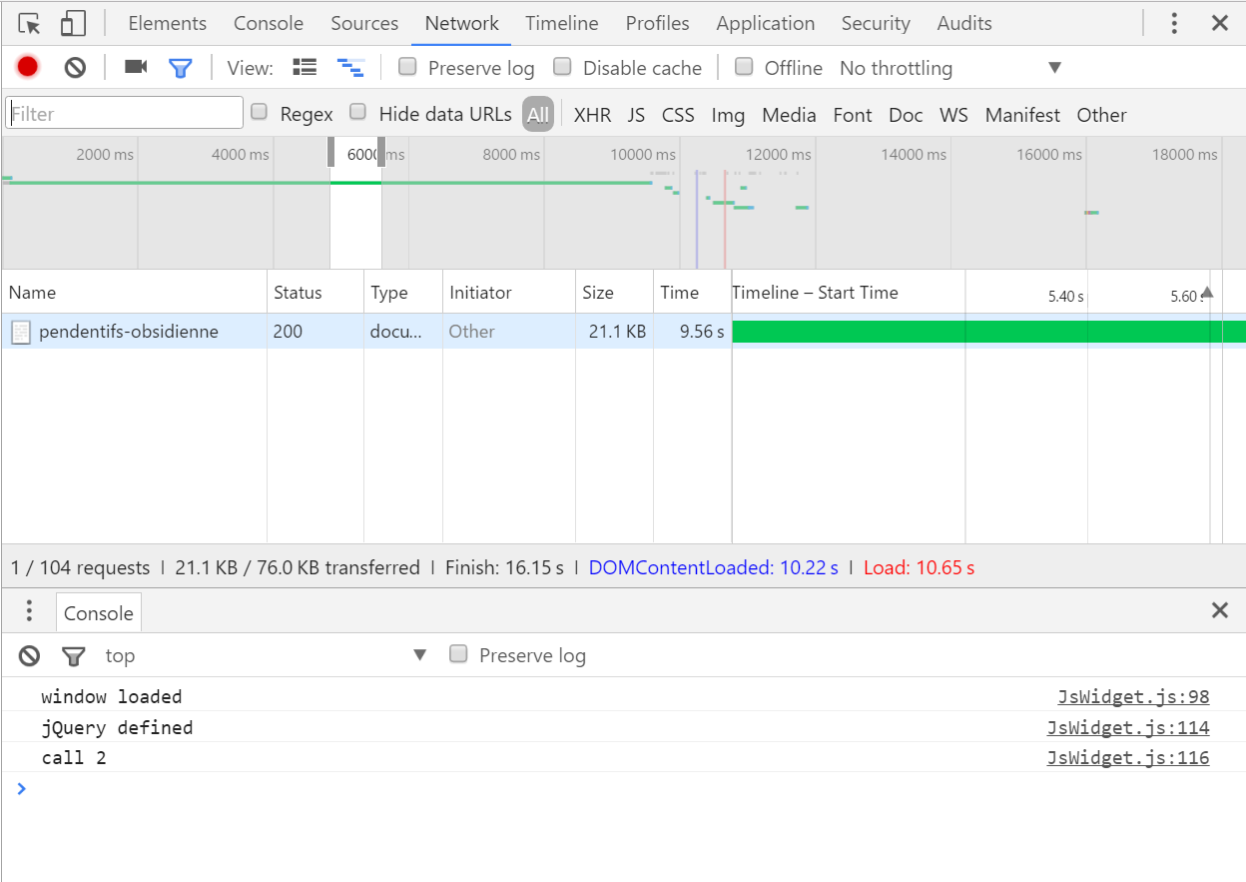Image resolution: width=1246 pixels, height=882 pixels.
Task: Sort by the Initiator column header
Action: tap(509, 293)
